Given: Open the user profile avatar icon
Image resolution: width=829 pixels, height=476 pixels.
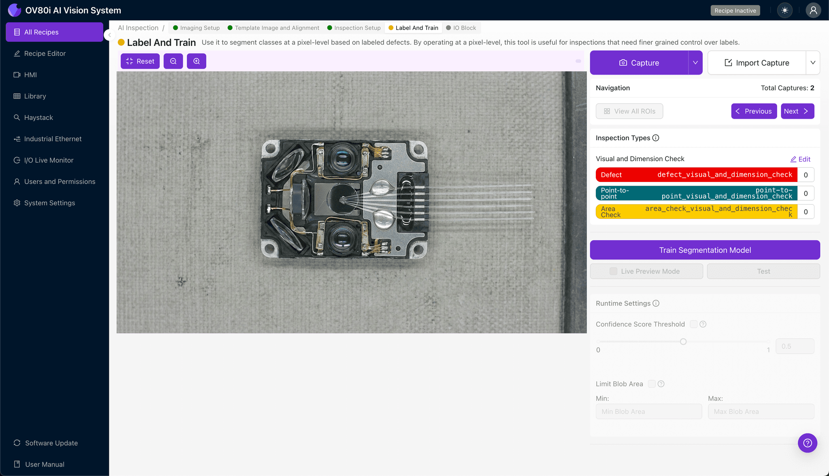Looking at the screenshot, I should pyautogui.click(x=813, y=11).
